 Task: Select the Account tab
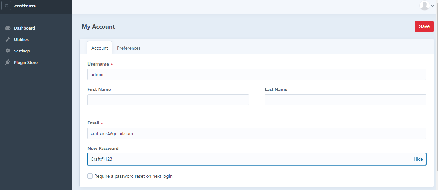tap(100, 48)
